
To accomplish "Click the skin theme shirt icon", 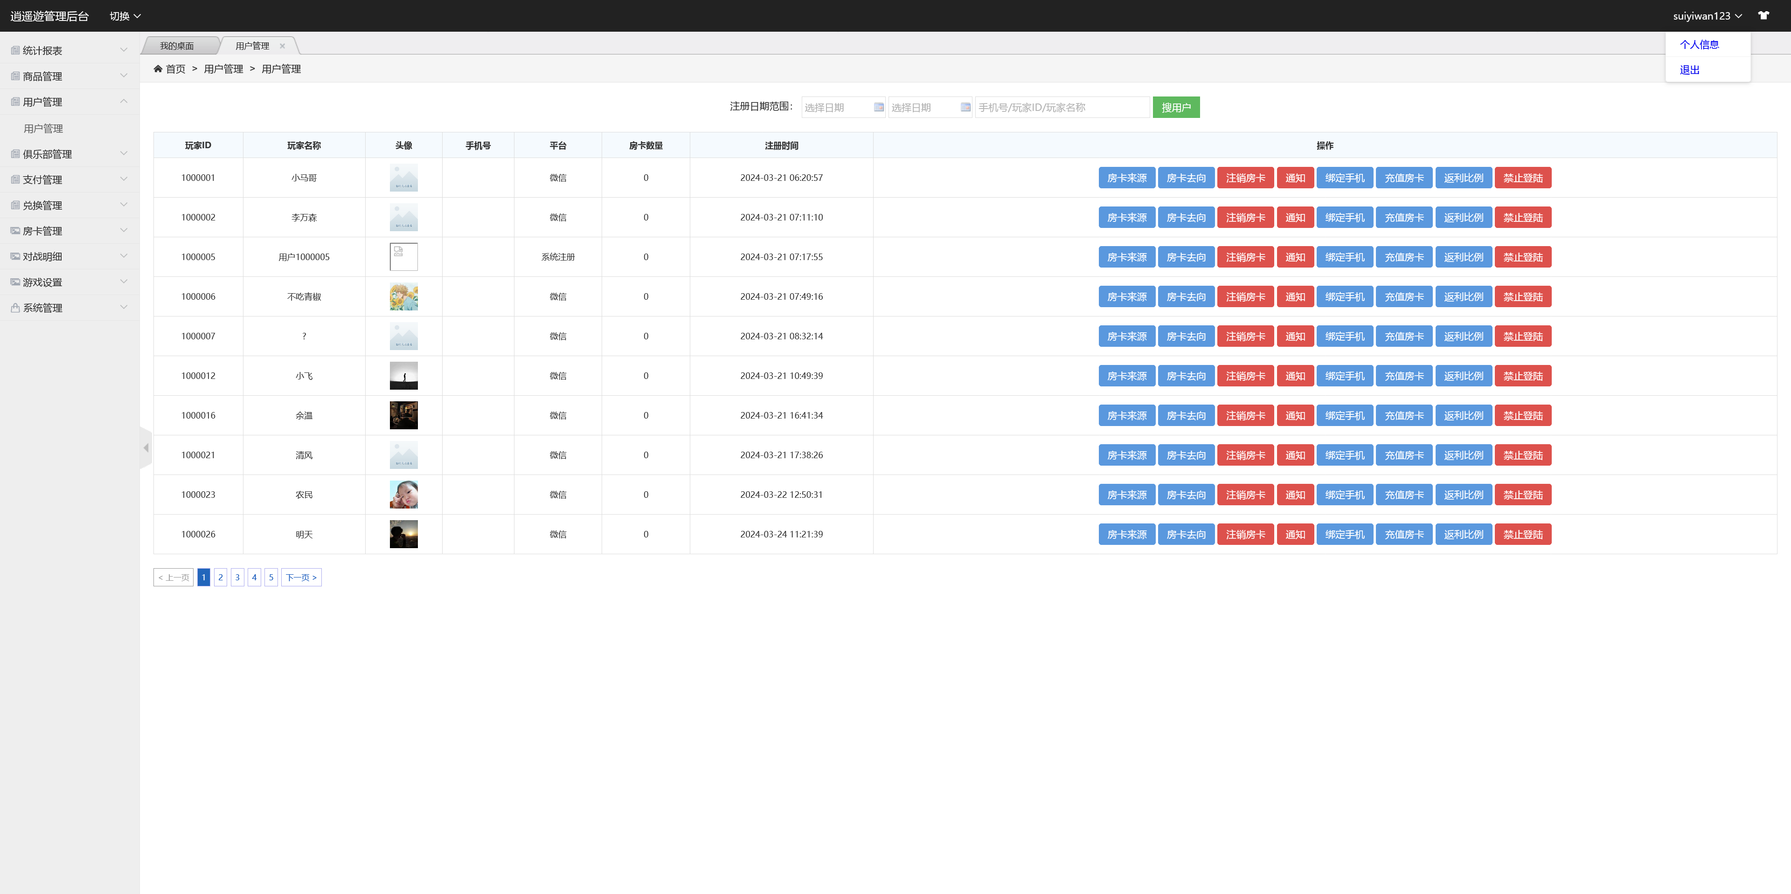I will coord(1763,15).
